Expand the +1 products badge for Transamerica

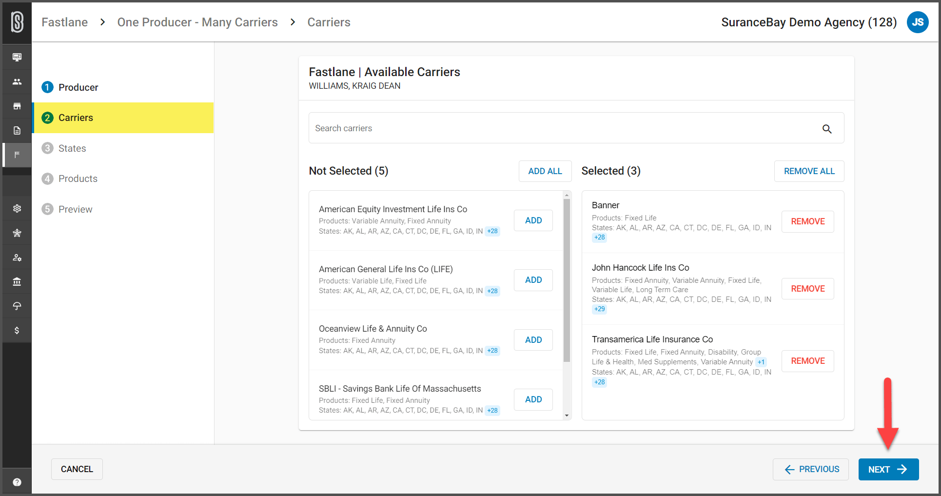[761, 361]
